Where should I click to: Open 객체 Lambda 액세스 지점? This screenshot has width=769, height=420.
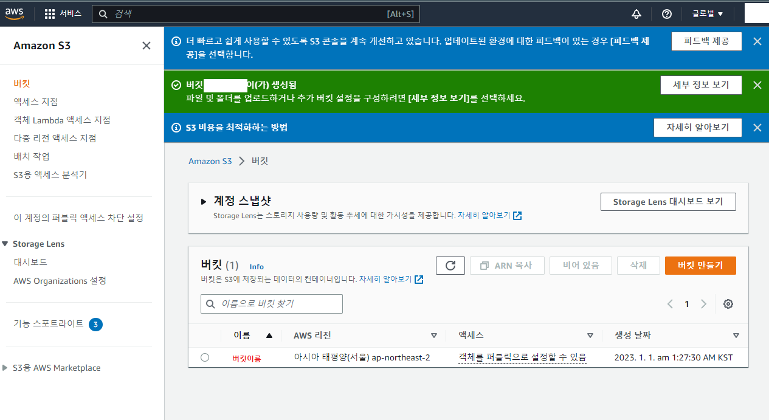coord(62,120)
